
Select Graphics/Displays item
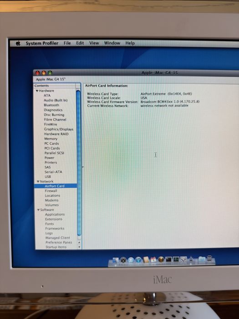(59, 129)
